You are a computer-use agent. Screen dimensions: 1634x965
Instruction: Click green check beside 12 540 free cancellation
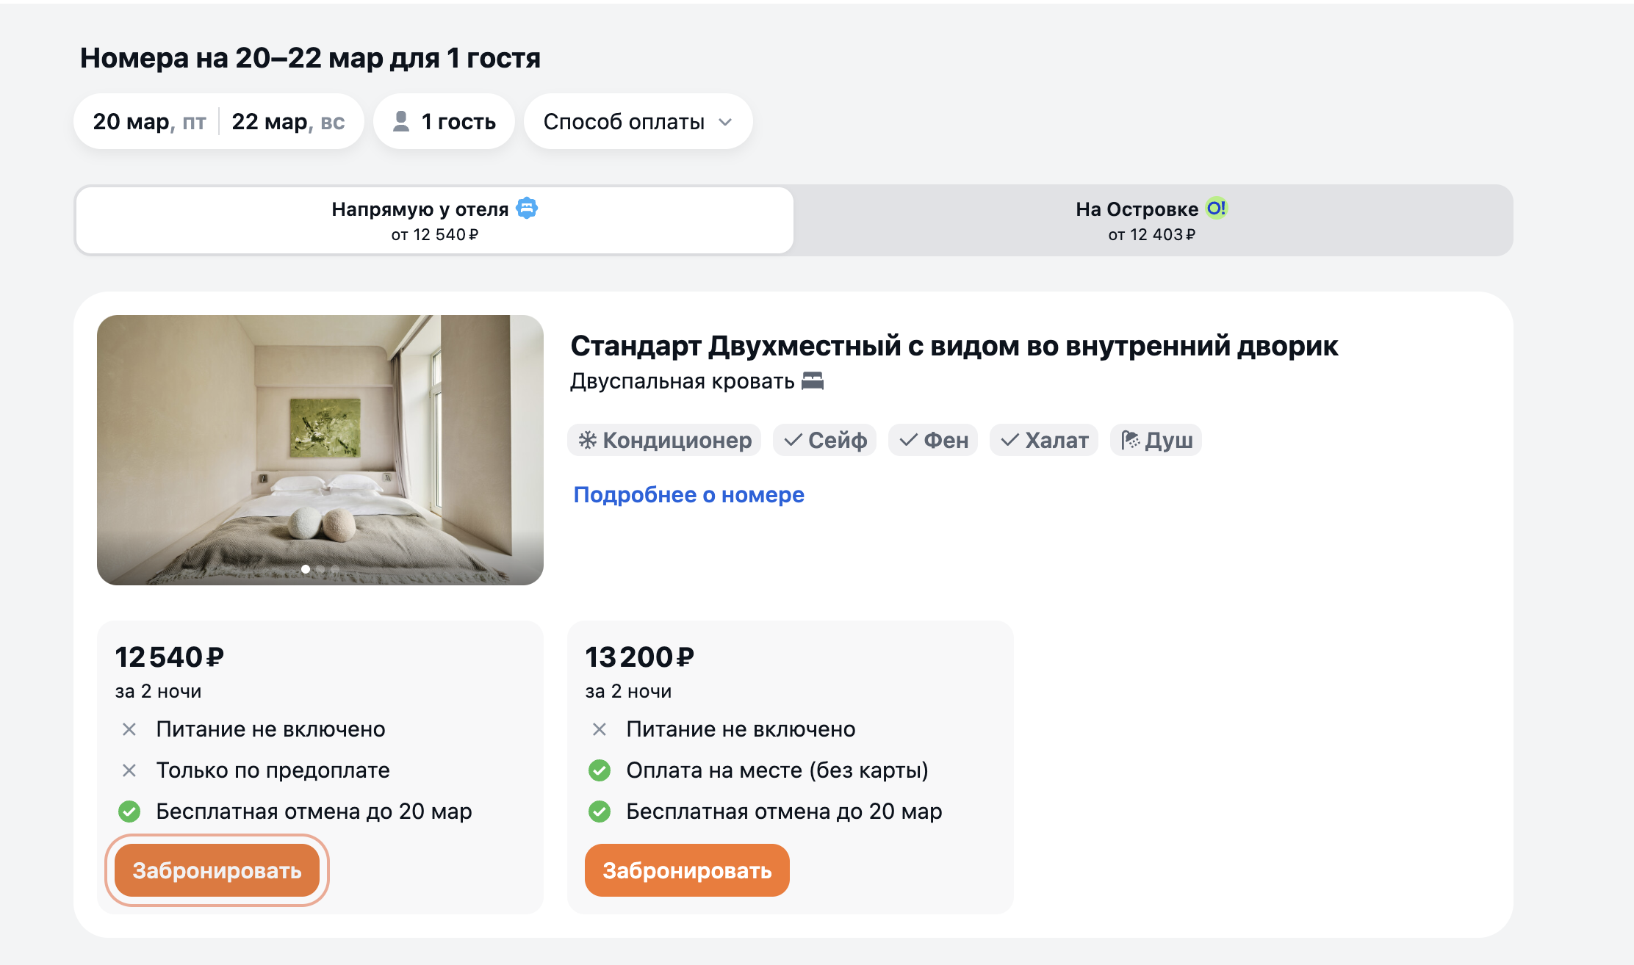click(x=129, y=812)
